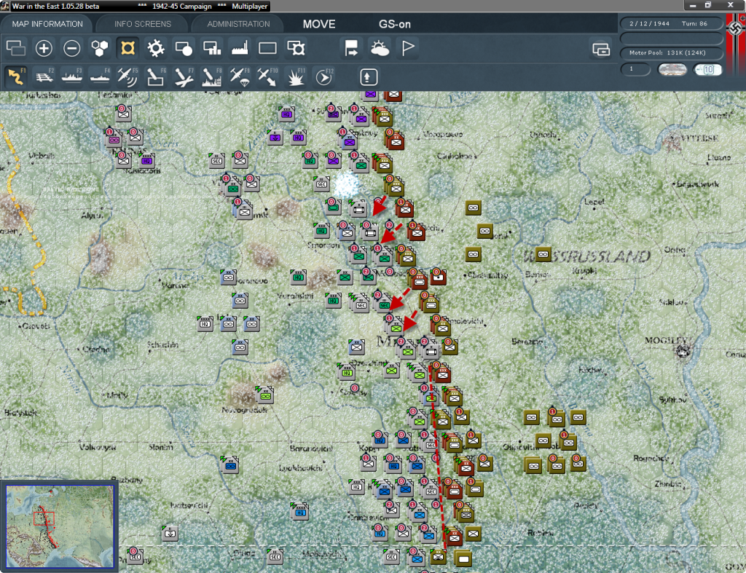This screenshot has width=746, height=573.
Task: Click the Motor Pool 131K box
Action: pyautogui.click(x=671, y=52)
